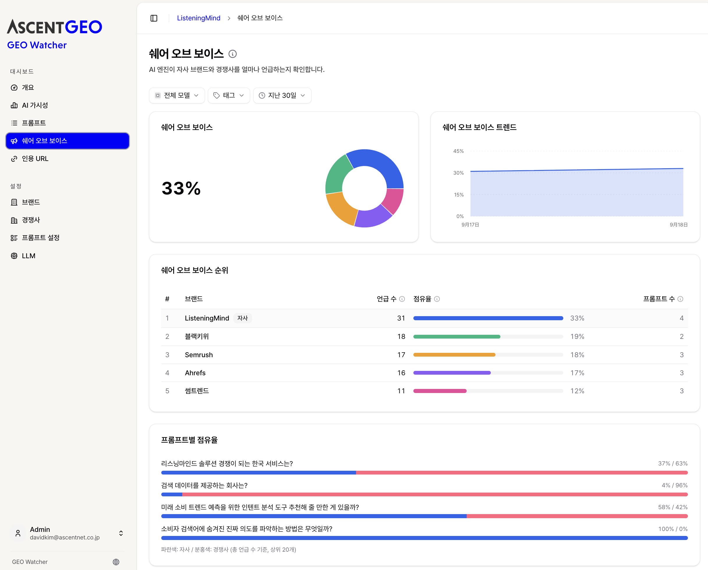The width and height of the screenshot is (708, 570).
Task: Click the 언급 수 column header
Action: pos(387,299)
